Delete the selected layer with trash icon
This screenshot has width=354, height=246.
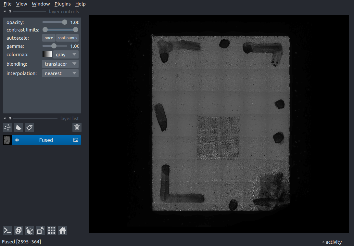[x=77, y=127]
